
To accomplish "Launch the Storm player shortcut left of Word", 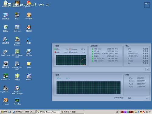I will click(x=6, y=65).
